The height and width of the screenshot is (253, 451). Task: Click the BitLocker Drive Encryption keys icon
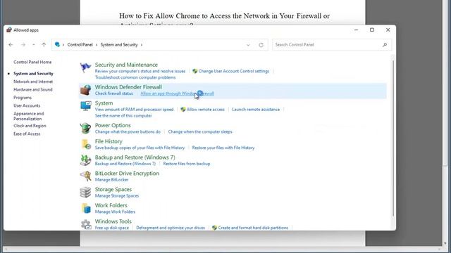point(85,176)
